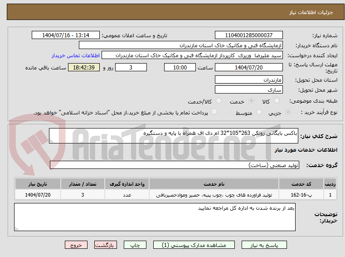This screenshot has width=345, height=257.
Task: Click the ایجاد کننده درخواست field
Action: [x=192, y=55]
